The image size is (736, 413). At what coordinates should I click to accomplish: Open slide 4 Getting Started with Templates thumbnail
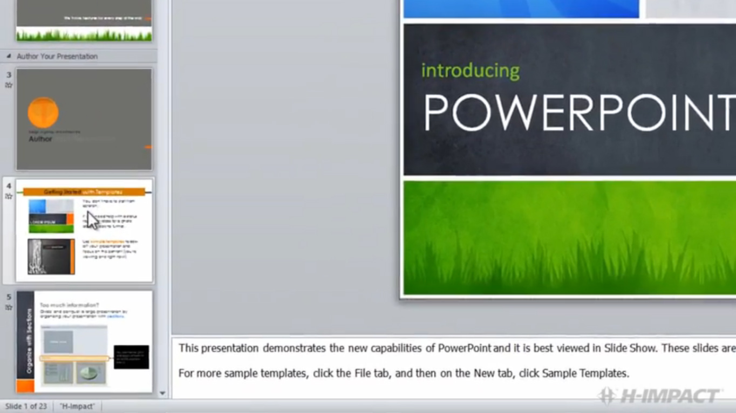84,231
